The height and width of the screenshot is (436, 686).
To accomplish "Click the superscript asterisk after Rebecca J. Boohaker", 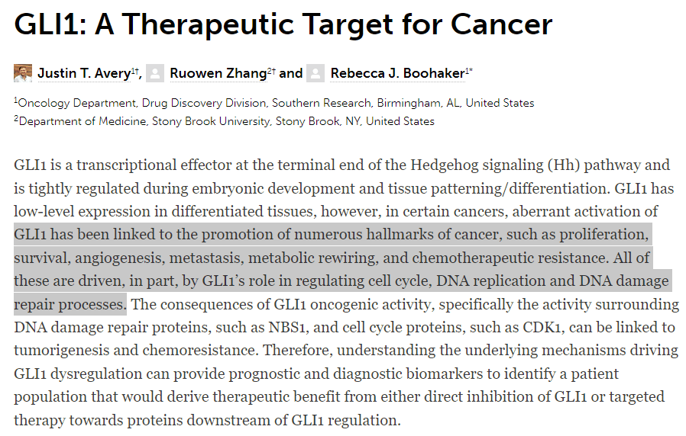I will pos(469,69).
